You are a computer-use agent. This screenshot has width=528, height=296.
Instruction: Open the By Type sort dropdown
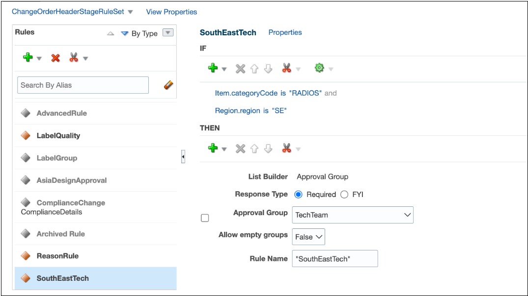167,33
